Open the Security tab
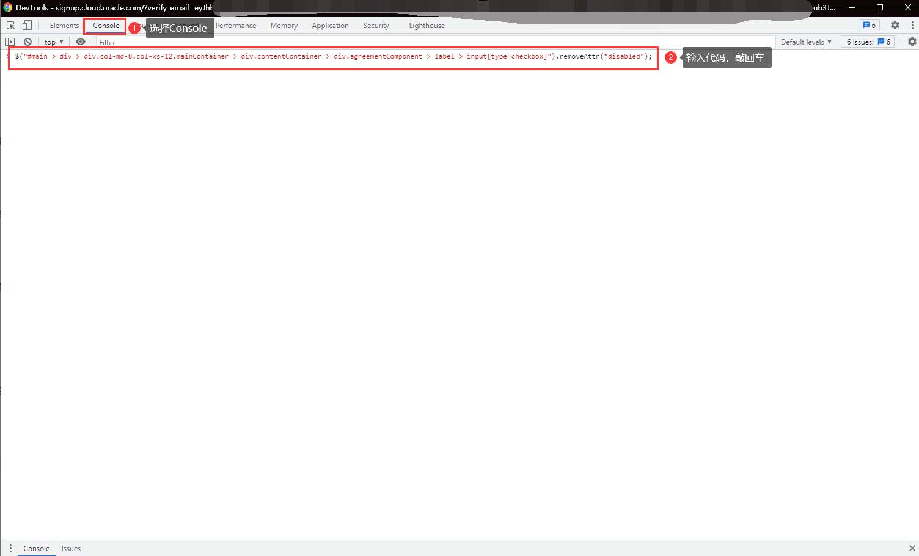This screenshot has height=556, width=919. (376, 26)
